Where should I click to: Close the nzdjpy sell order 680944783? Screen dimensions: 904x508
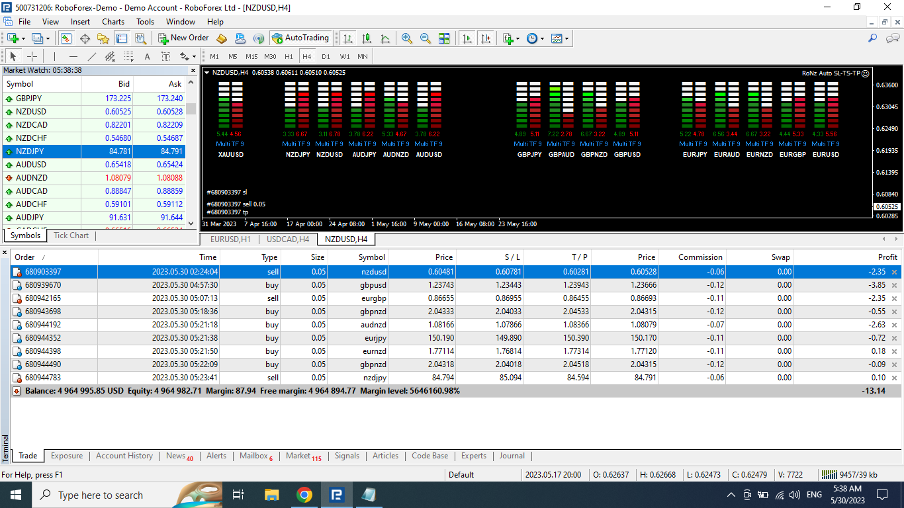pyautogui.click(x=894, y=378)
